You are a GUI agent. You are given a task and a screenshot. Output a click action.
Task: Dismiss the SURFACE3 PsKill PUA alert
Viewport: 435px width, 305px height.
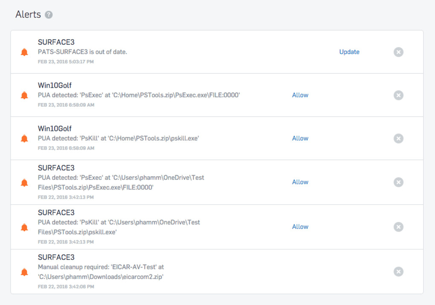click(398, 227)
